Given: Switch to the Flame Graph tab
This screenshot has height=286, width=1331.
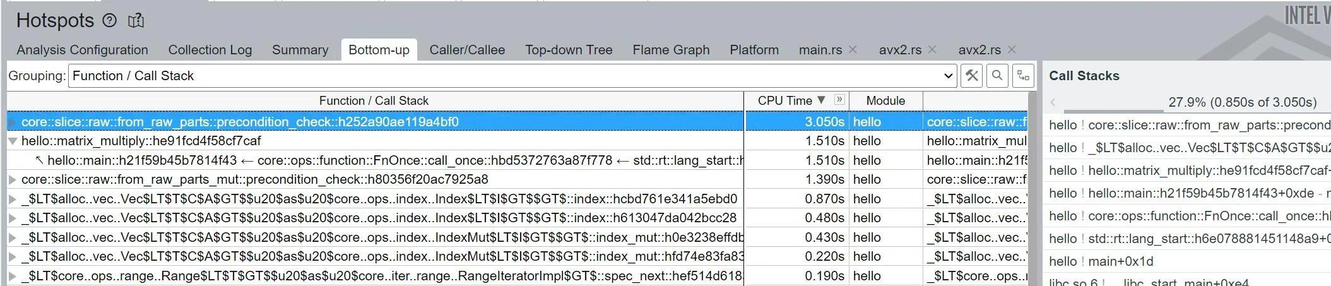Looking at the screenshot, I should tap(671, 50).
